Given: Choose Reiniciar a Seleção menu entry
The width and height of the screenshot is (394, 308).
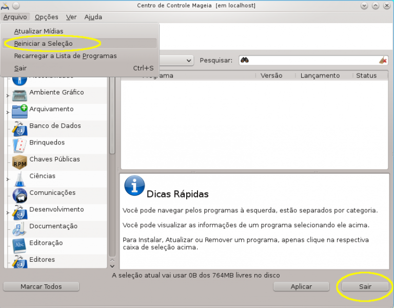Looking at the screenshot, I should coord(80,44).
